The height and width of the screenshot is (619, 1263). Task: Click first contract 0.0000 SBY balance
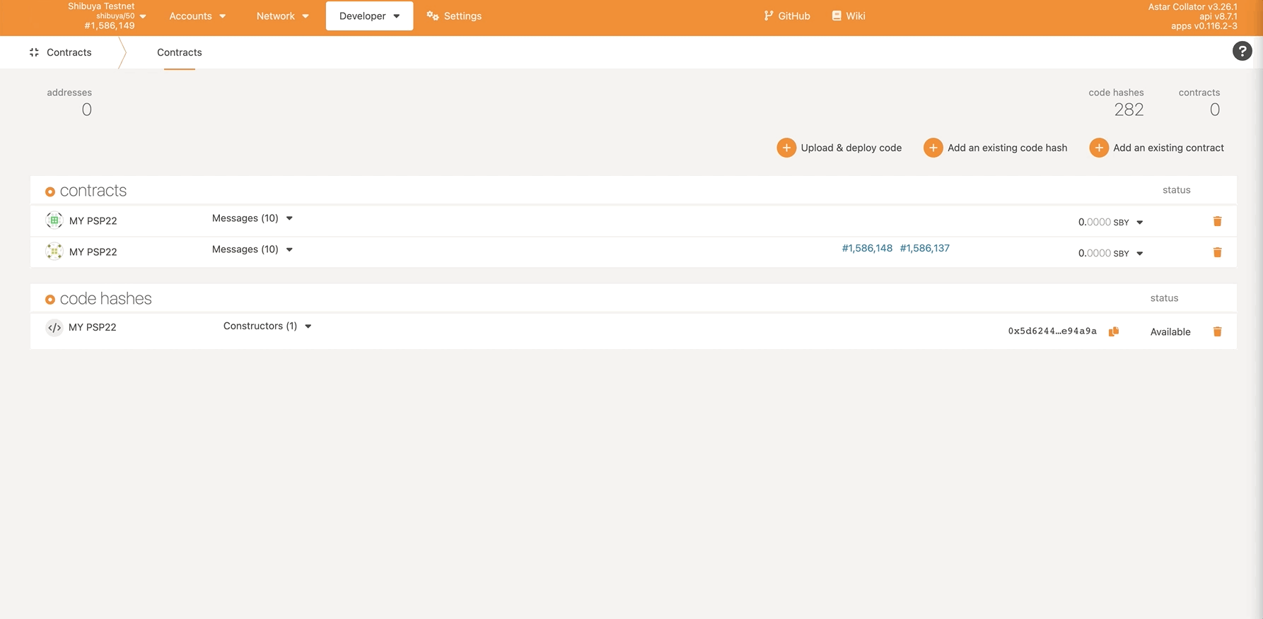tap(1103, 222)
